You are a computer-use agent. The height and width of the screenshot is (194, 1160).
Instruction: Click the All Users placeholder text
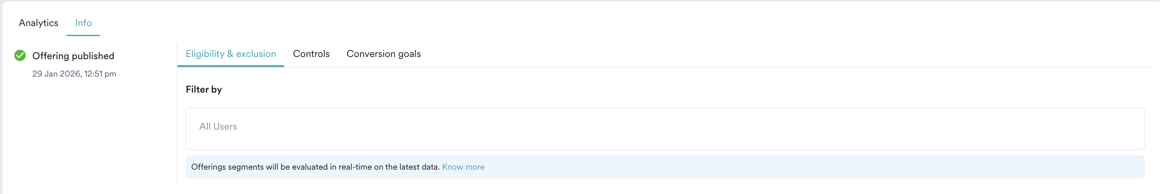tap(218, 127)
